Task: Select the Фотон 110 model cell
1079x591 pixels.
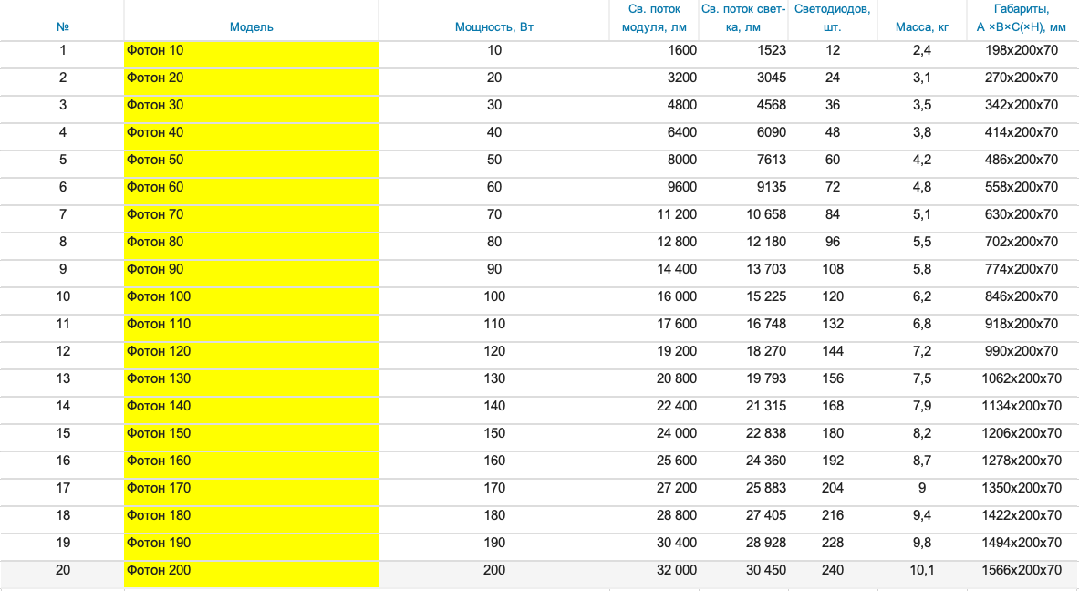Action: 251,328
